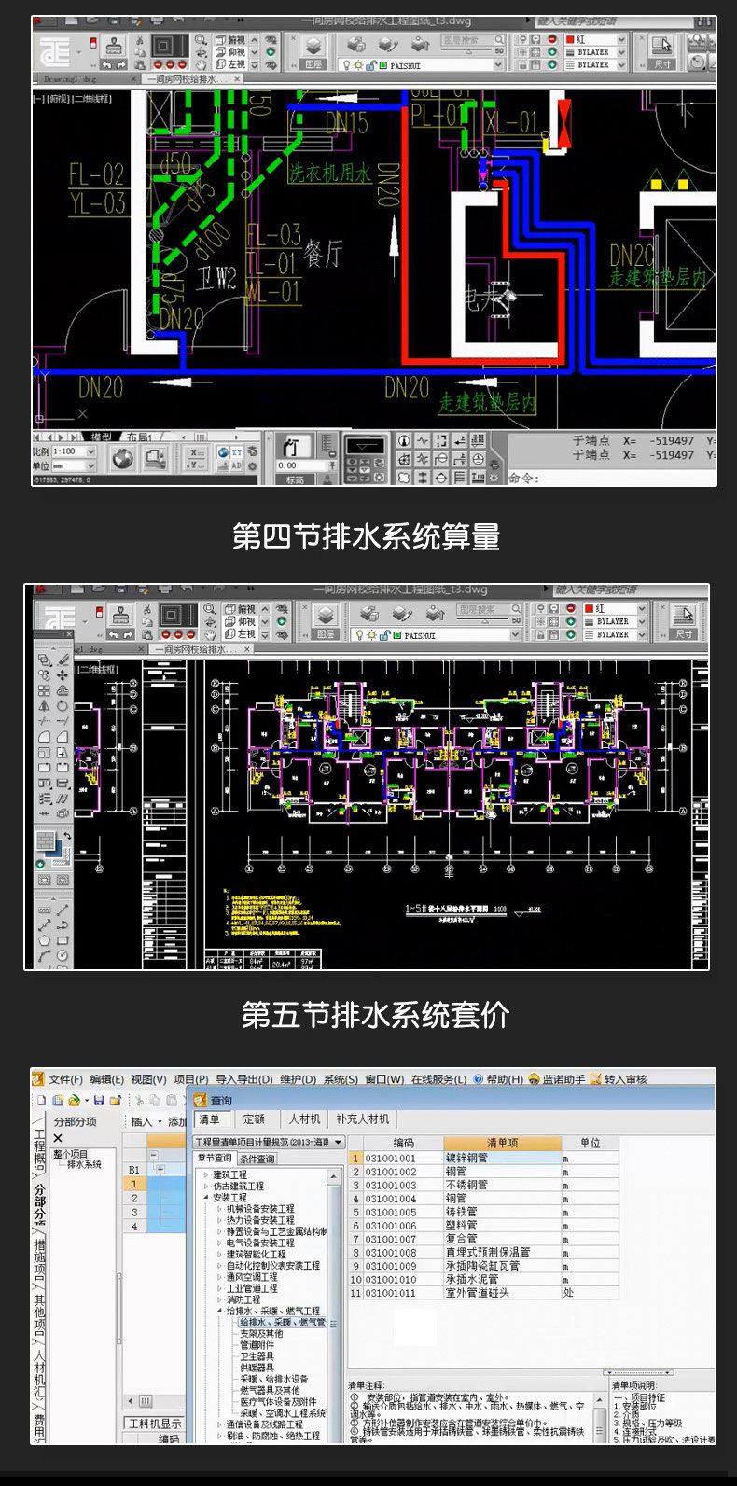Screen dimensions: 737x1486
Task: Expand the 电气设备安装工程 node
Action: click(x=220, y=1243)
